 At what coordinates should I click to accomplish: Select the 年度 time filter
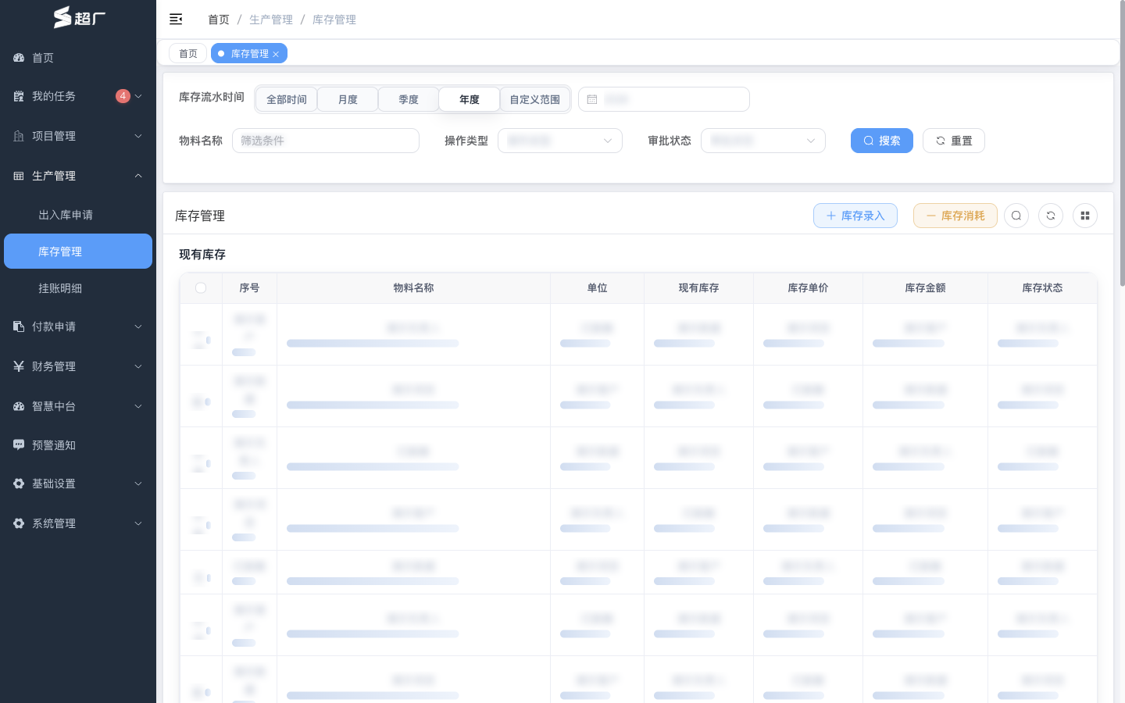[470, 99]
